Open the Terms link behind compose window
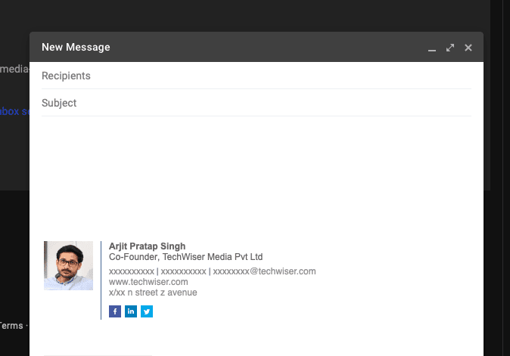 click(11, 326)
